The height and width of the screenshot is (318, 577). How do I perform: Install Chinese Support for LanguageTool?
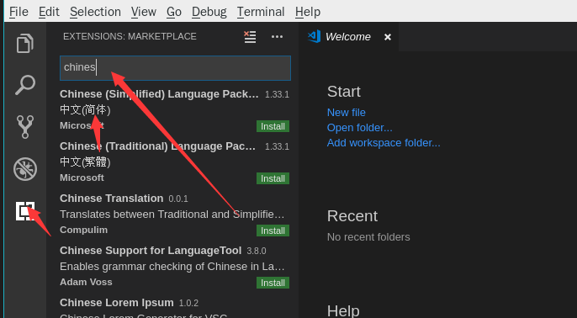[273, 283]
